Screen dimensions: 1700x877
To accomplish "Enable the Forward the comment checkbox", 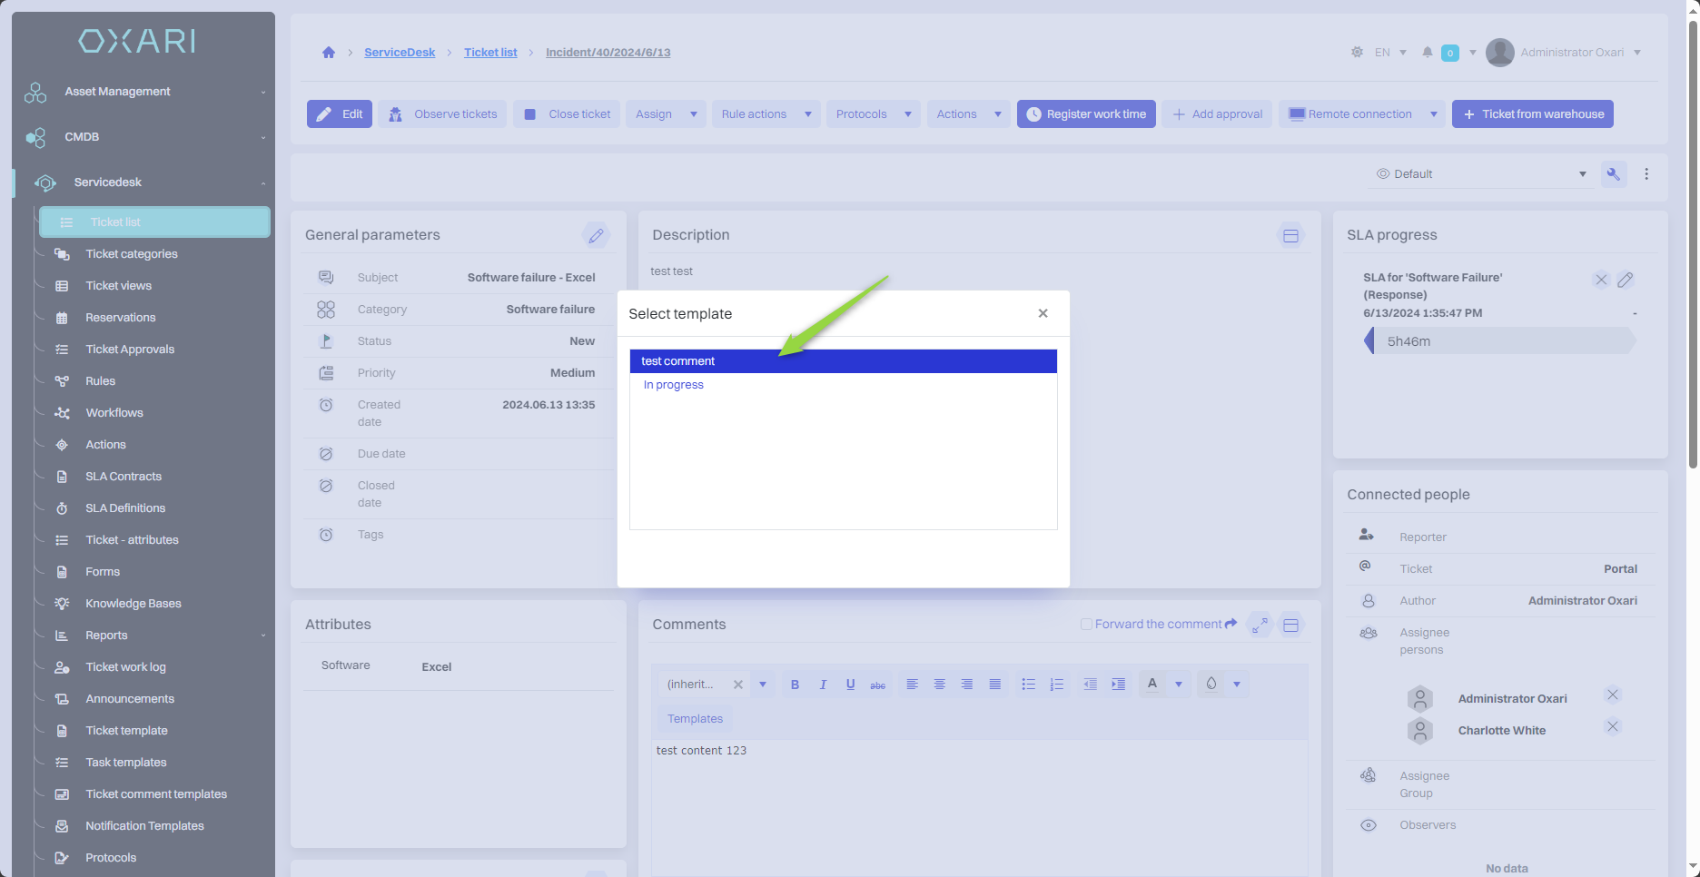I will pos(1086,625).
